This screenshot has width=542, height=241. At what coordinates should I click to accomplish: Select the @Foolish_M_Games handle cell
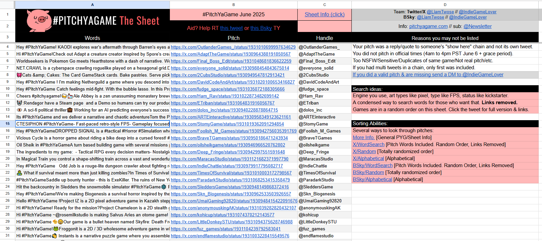[x=324, y=131]
